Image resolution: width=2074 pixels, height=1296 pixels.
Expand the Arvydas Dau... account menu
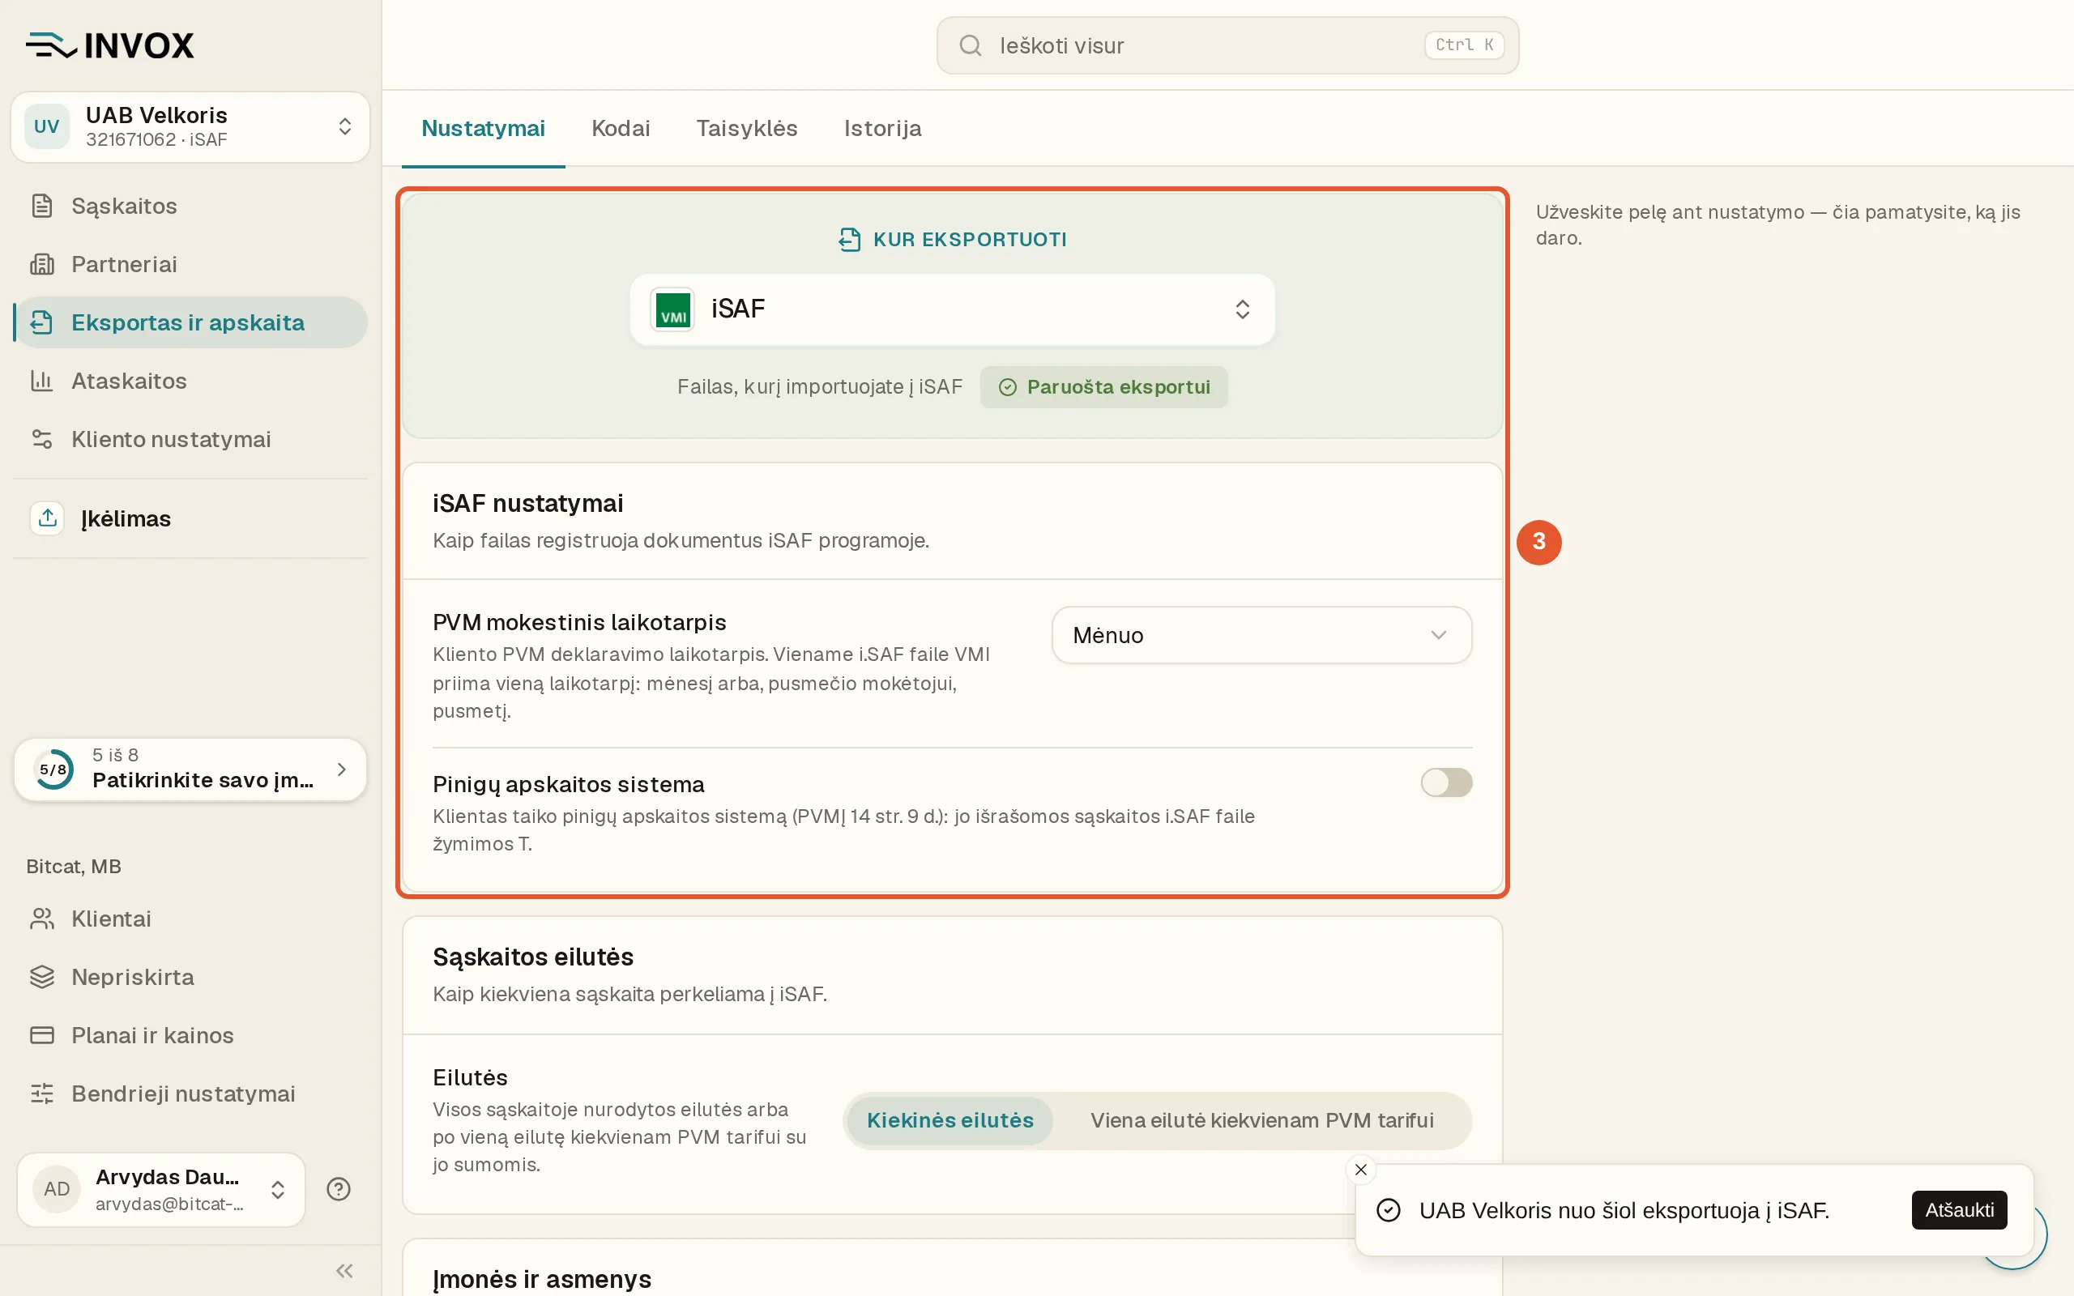tap(161, 1189)
